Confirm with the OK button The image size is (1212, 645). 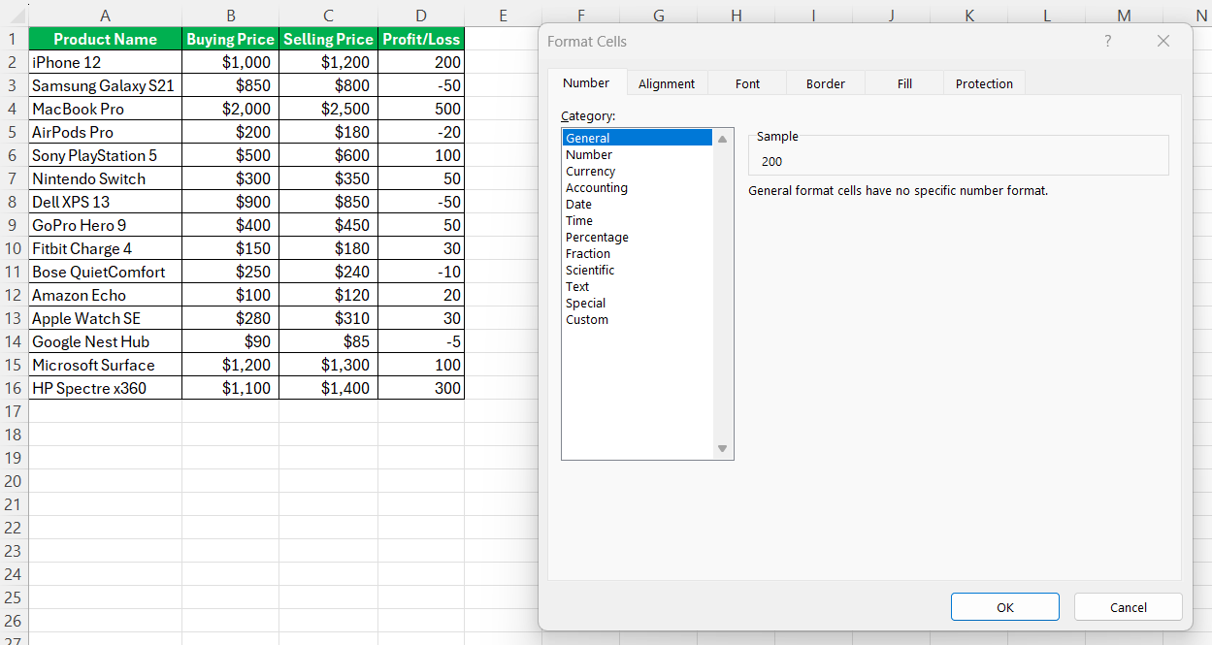1005,607
